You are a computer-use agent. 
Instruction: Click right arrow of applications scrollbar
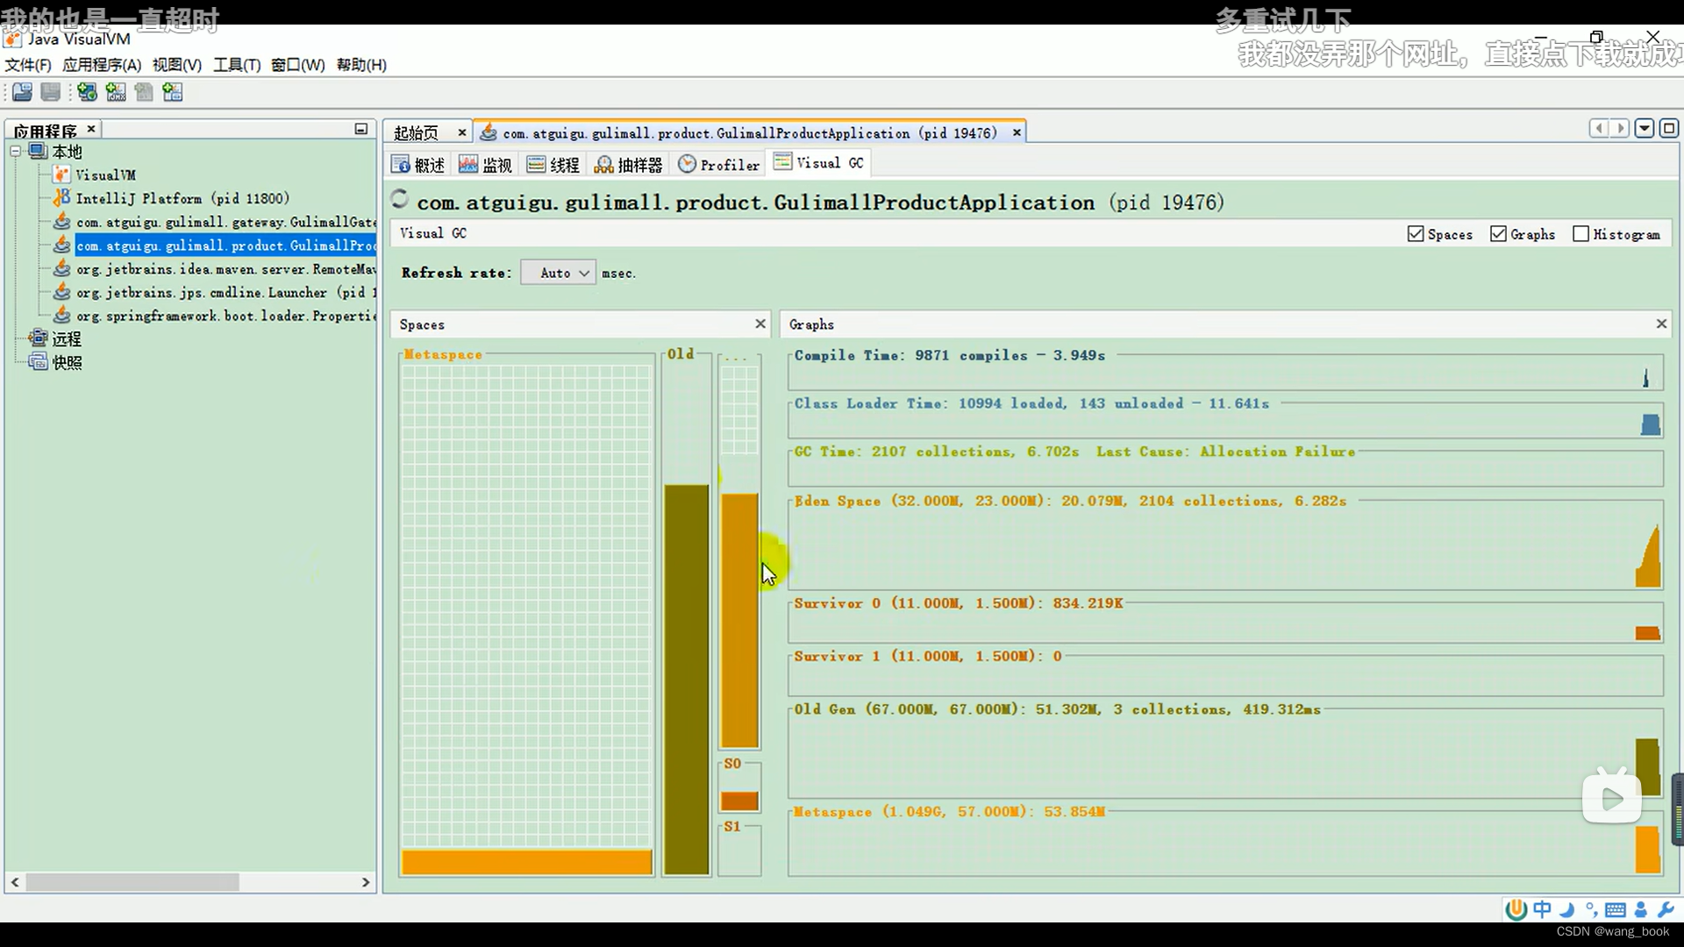click(366, 882)
